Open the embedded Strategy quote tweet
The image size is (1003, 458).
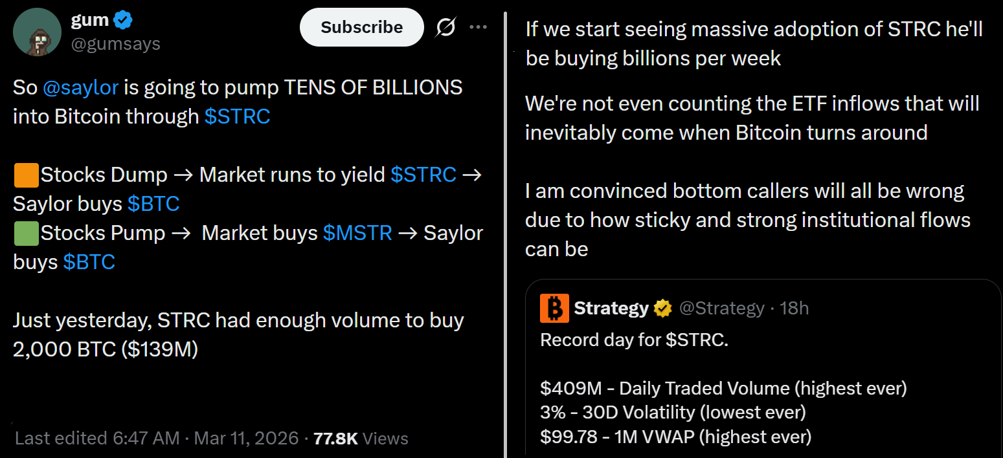click(x=764, y=369)
